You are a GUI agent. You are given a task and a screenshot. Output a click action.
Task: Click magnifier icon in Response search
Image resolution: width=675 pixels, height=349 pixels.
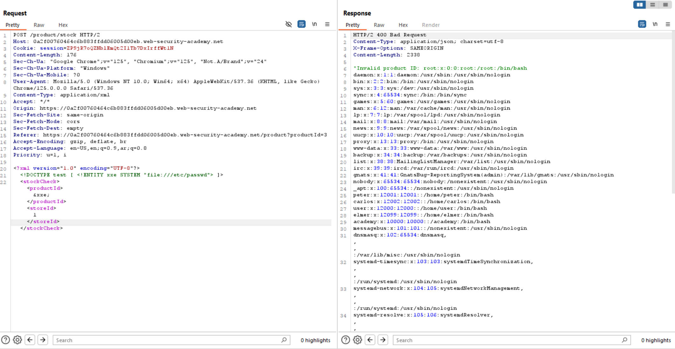(x=624, y=340)
